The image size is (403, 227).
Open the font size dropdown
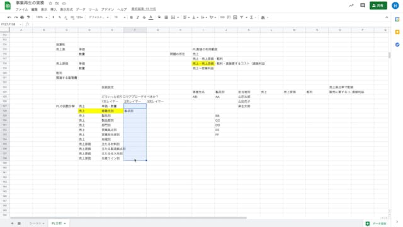(x=120, y=17)
